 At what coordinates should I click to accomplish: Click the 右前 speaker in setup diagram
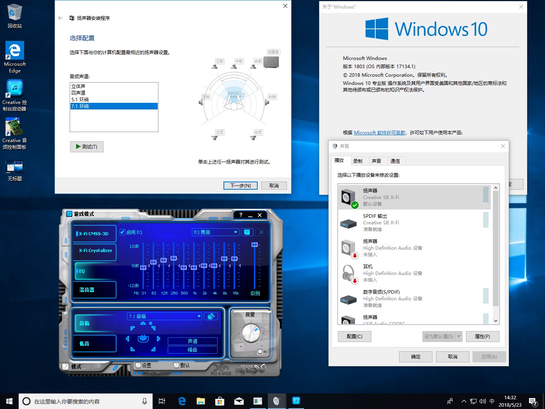(253, 67)
